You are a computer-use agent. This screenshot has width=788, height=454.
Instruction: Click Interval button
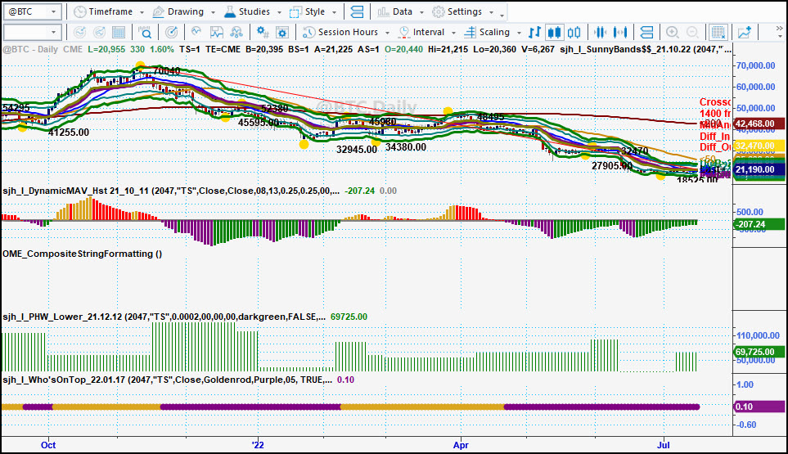click(421, 32)
